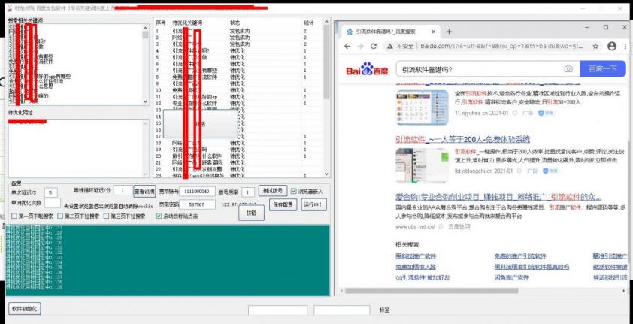Click related search 免费的推广引流软件
Viewport: 633px width, 324px height.
tap(520, 256)
